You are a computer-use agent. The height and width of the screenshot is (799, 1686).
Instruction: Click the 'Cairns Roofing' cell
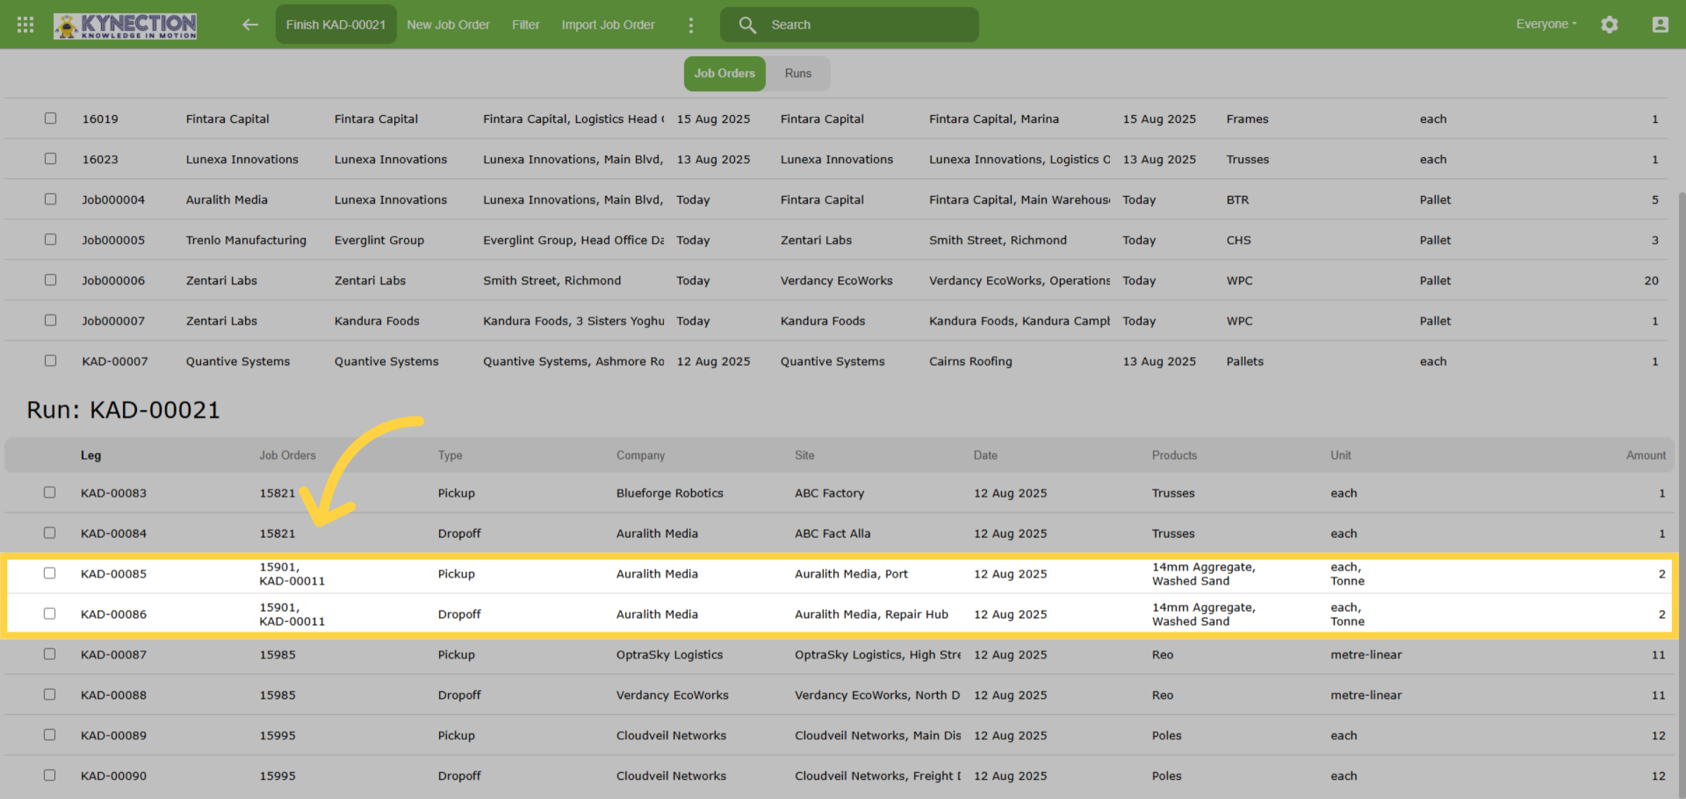970,362
